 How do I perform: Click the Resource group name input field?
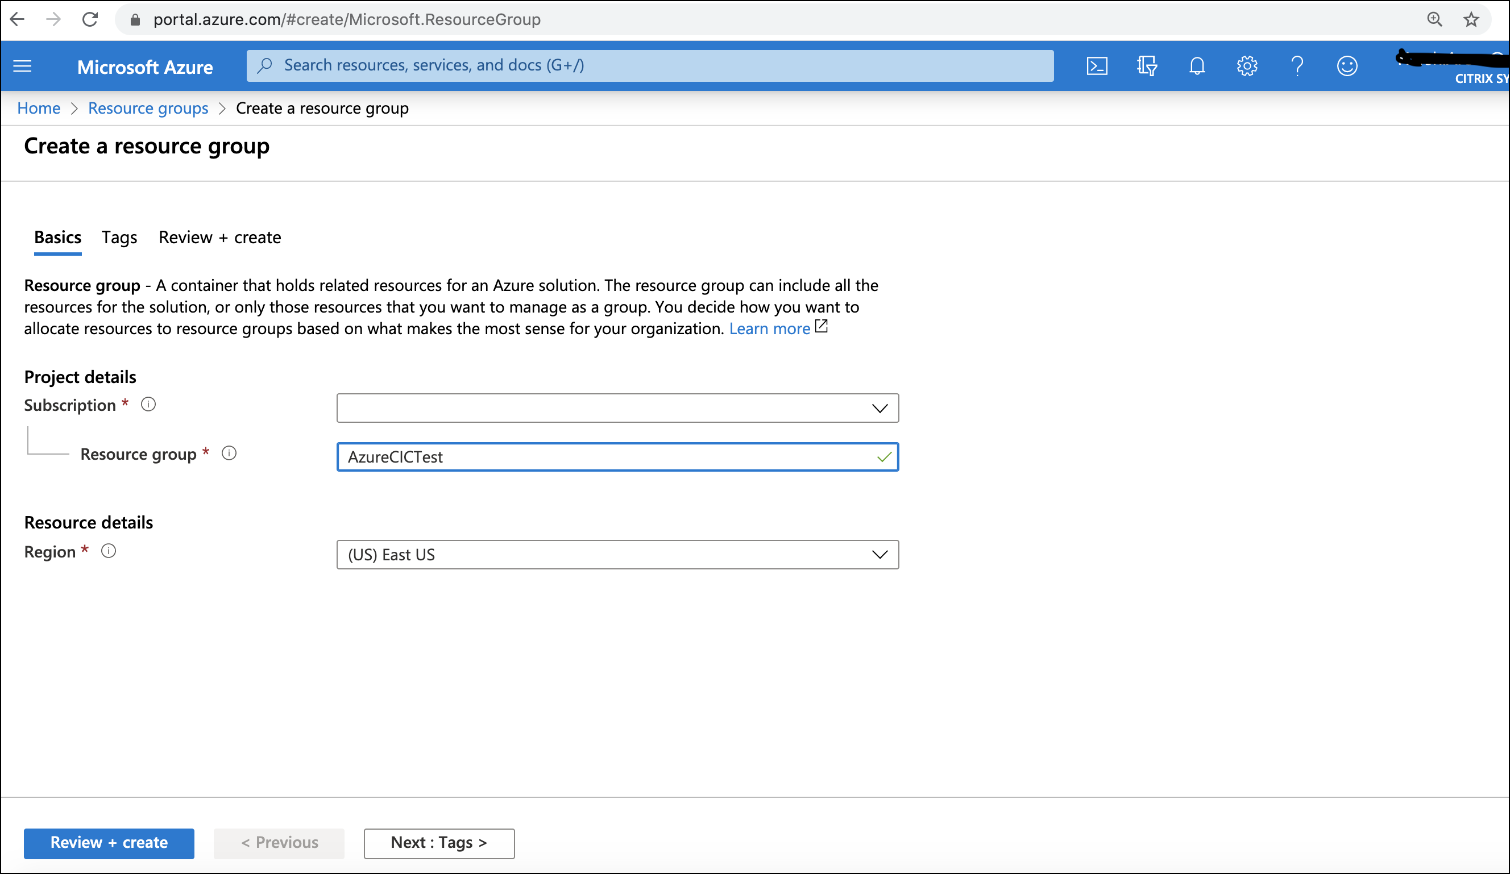tap(617, 457)
